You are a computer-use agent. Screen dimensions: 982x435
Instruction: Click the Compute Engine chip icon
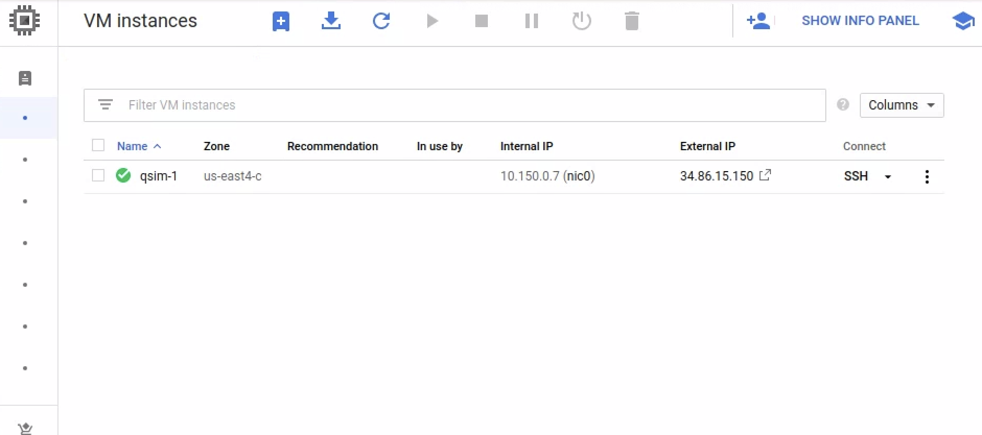[x=25, y=21]
